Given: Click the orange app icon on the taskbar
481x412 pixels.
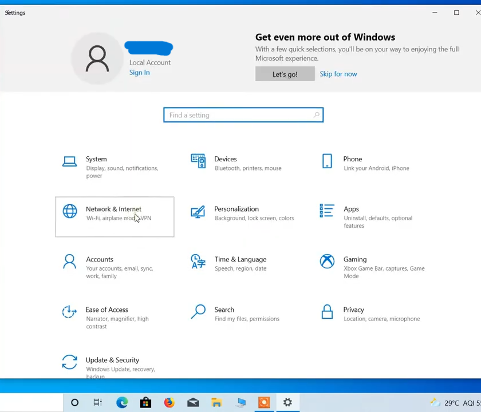Looking at the screenshot, I should coord(264,402).
